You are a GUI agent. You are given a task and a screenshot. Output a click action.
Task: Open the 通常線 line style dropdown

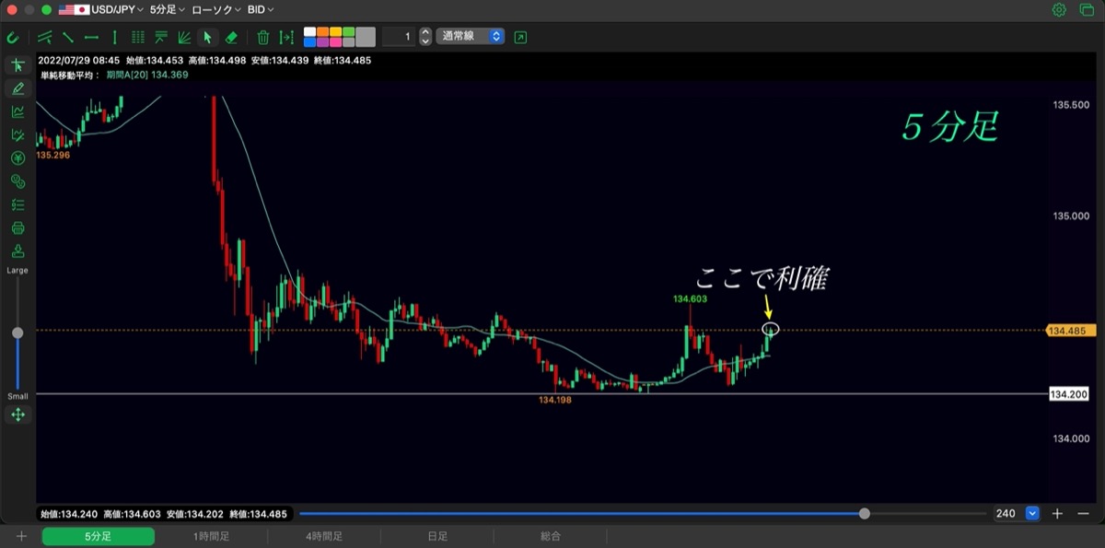pos(471,37)
